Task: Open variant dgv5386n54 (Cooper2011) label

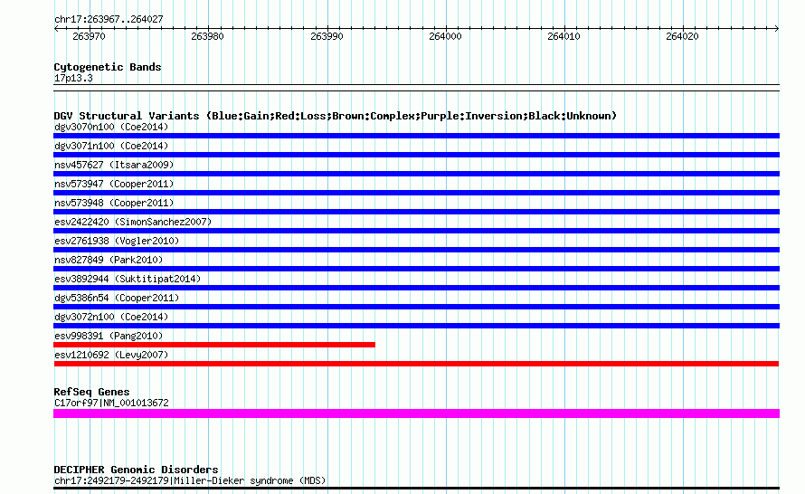Action: pyautogui.click(x=117, y=298)
